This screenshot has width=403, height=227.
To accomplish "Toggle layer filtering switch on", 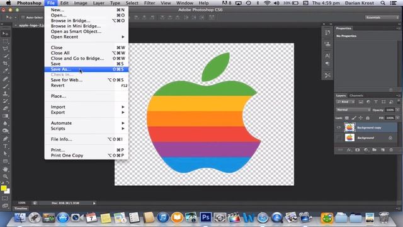I will (398, 102).
